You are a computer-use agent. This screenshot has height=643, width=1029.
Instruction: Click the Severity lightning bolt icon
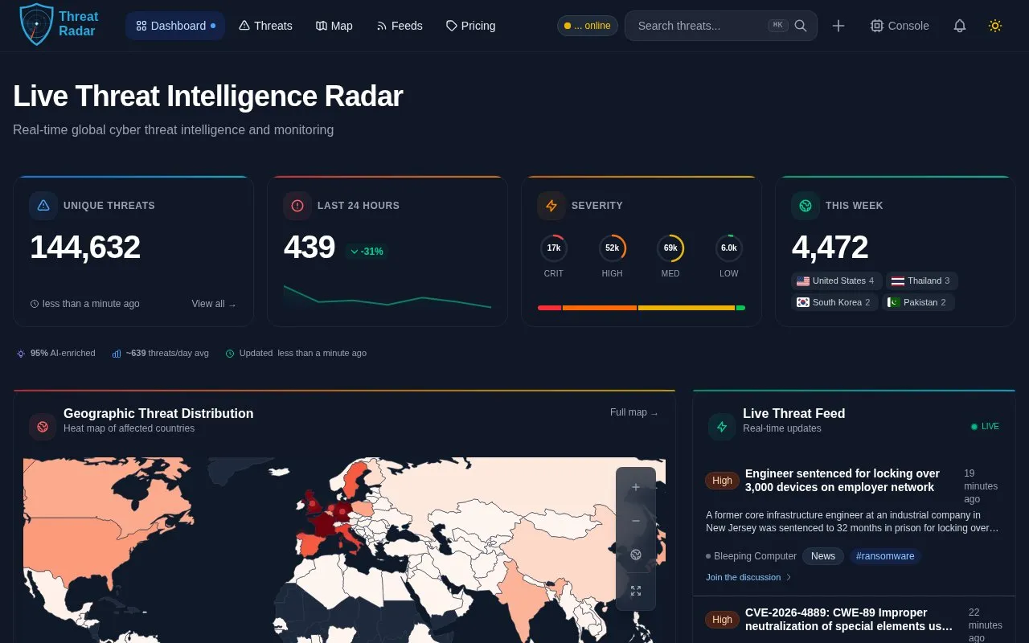[x=551, y=206]
